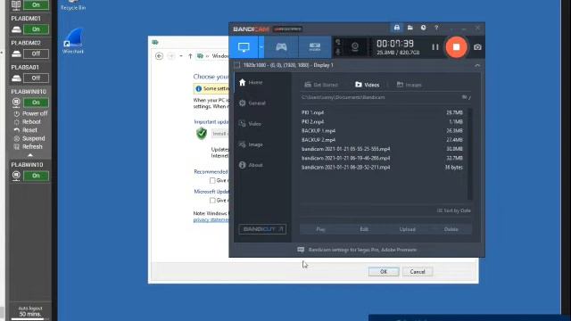Select the BACKUP 1.mp4 file
This screenshot has width=571, height=321.
(x=382, y=131)
